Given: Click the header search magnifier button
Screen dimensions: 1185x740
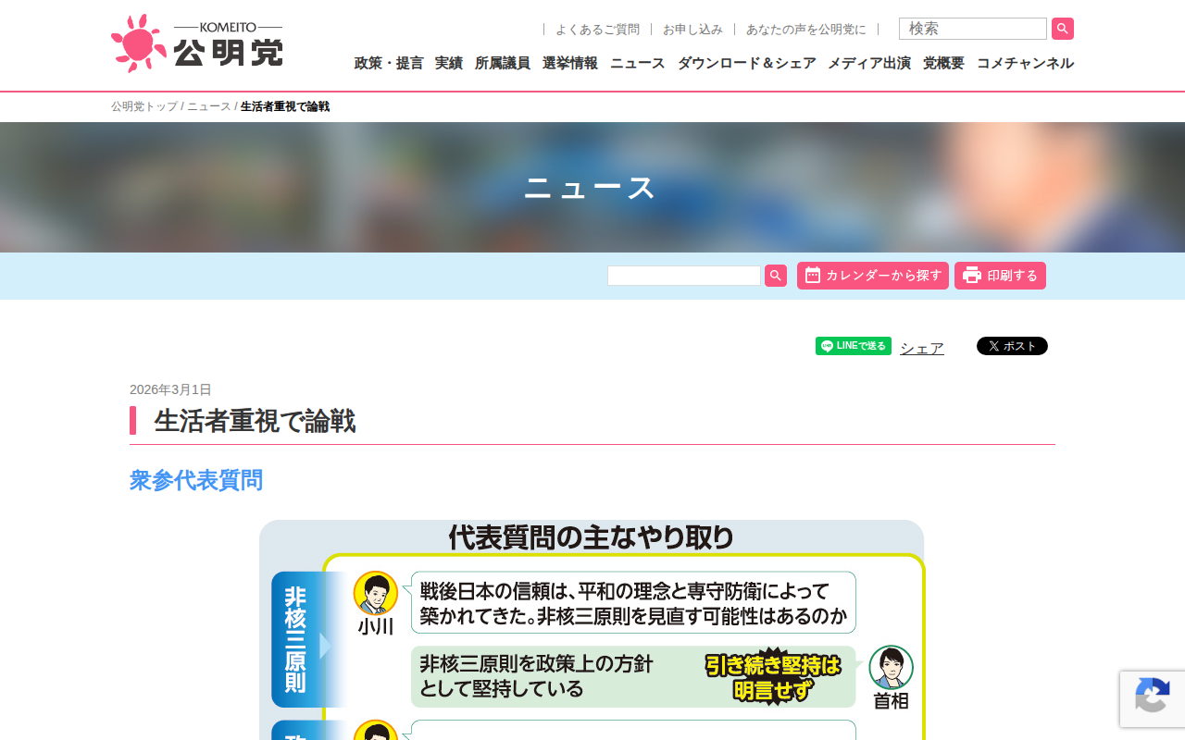Looking at the screenshot, I should click(1063, 29).
